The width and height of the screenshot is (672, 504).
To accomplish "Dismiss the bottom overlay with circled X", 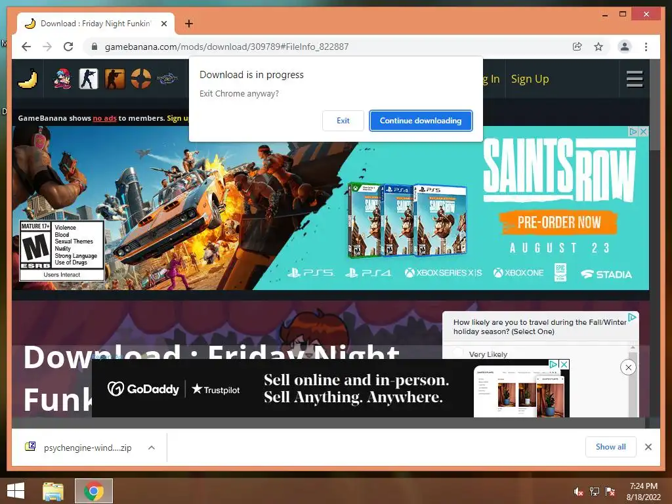I will click(x=628, y=367).
